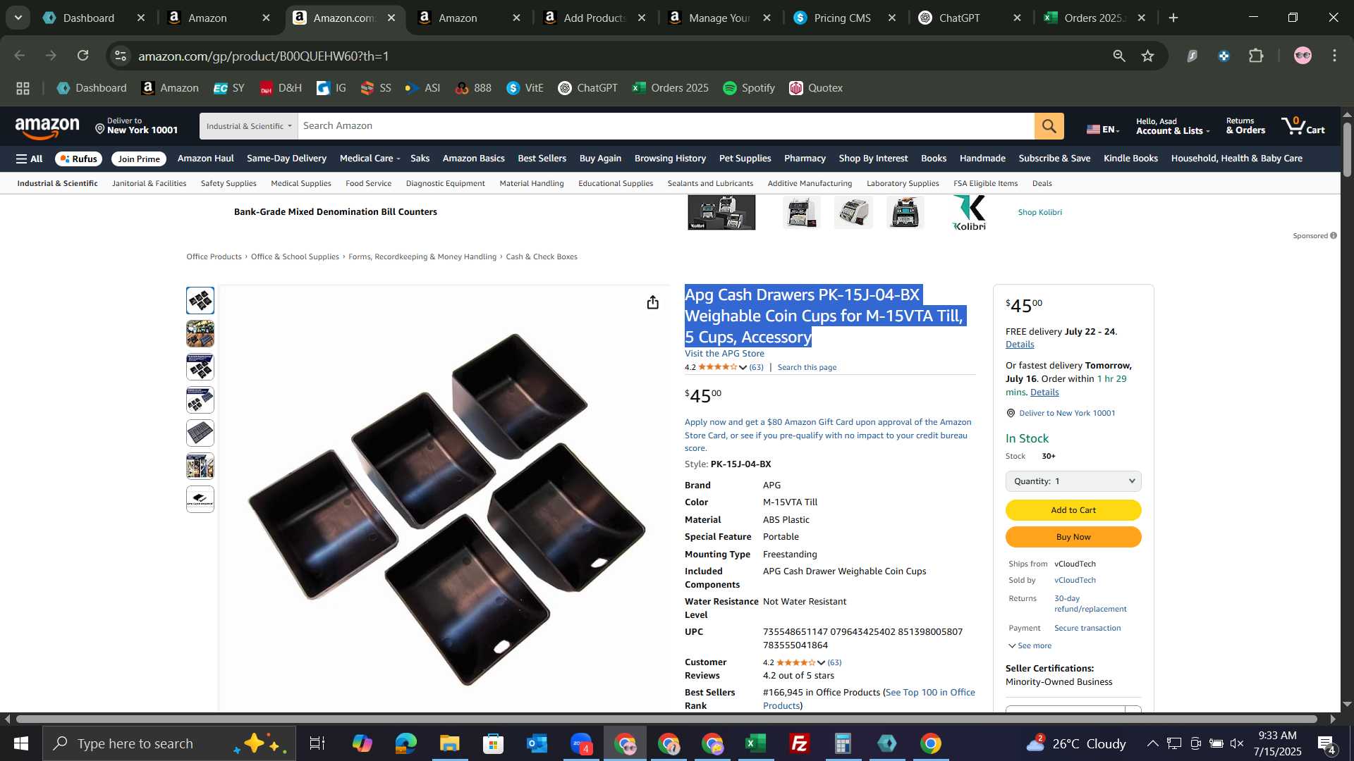Open a new browser tab with plus icon
The height and width of the screenshot is (761, 1354).
click(x=1173, y=18)
